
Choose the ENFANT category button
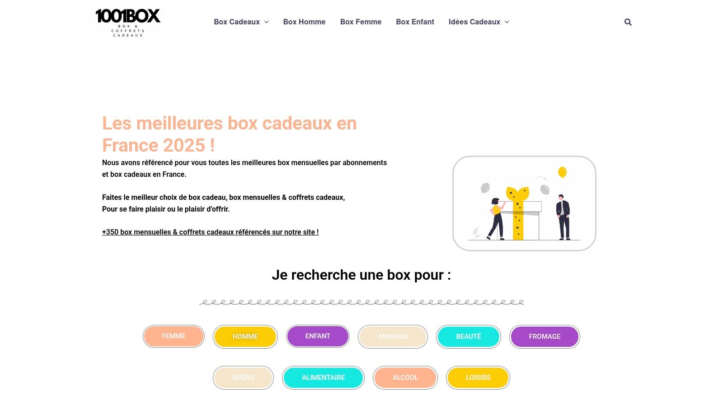pyautogui.click(x=318, y=336)
